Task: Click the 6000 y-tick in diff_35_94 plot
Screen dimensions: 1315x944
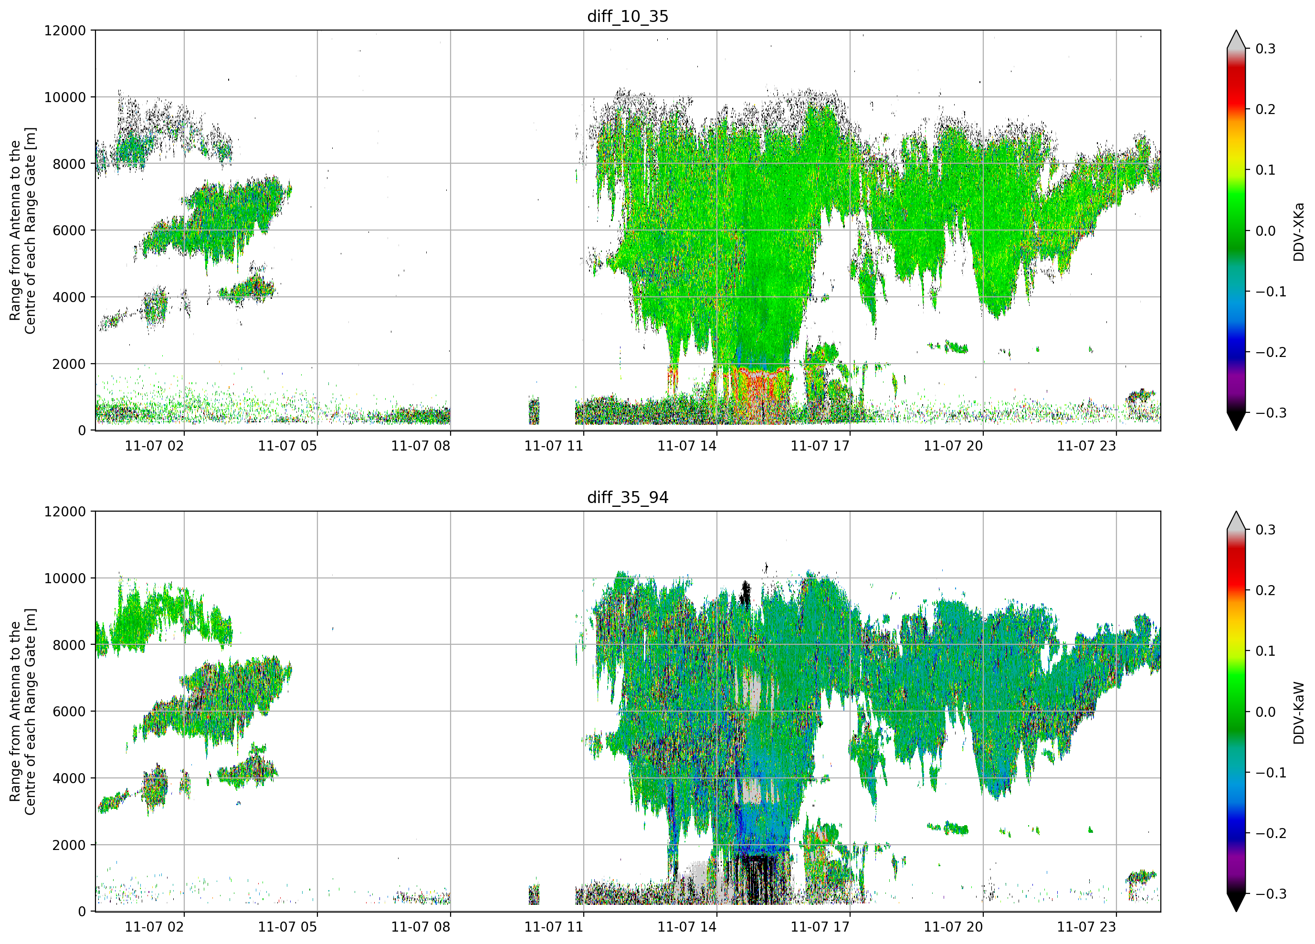Action: (69, 712)
